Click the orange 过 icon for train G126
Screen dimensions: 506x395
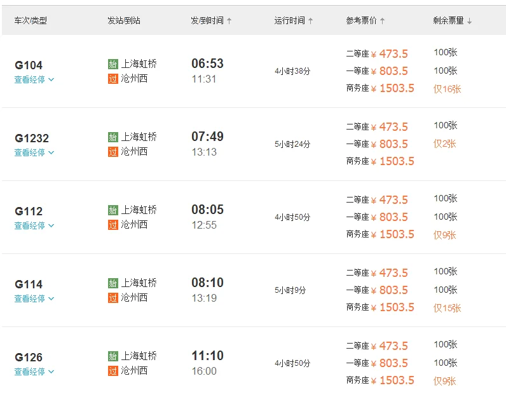coord(113,371)
